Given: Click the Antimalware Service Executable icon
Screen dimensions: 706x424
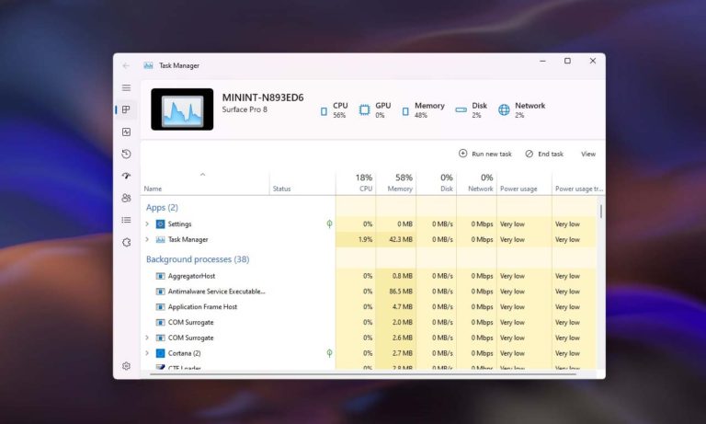Looking at the screenshot, I should pyautogui.click(x=160, y=292).
